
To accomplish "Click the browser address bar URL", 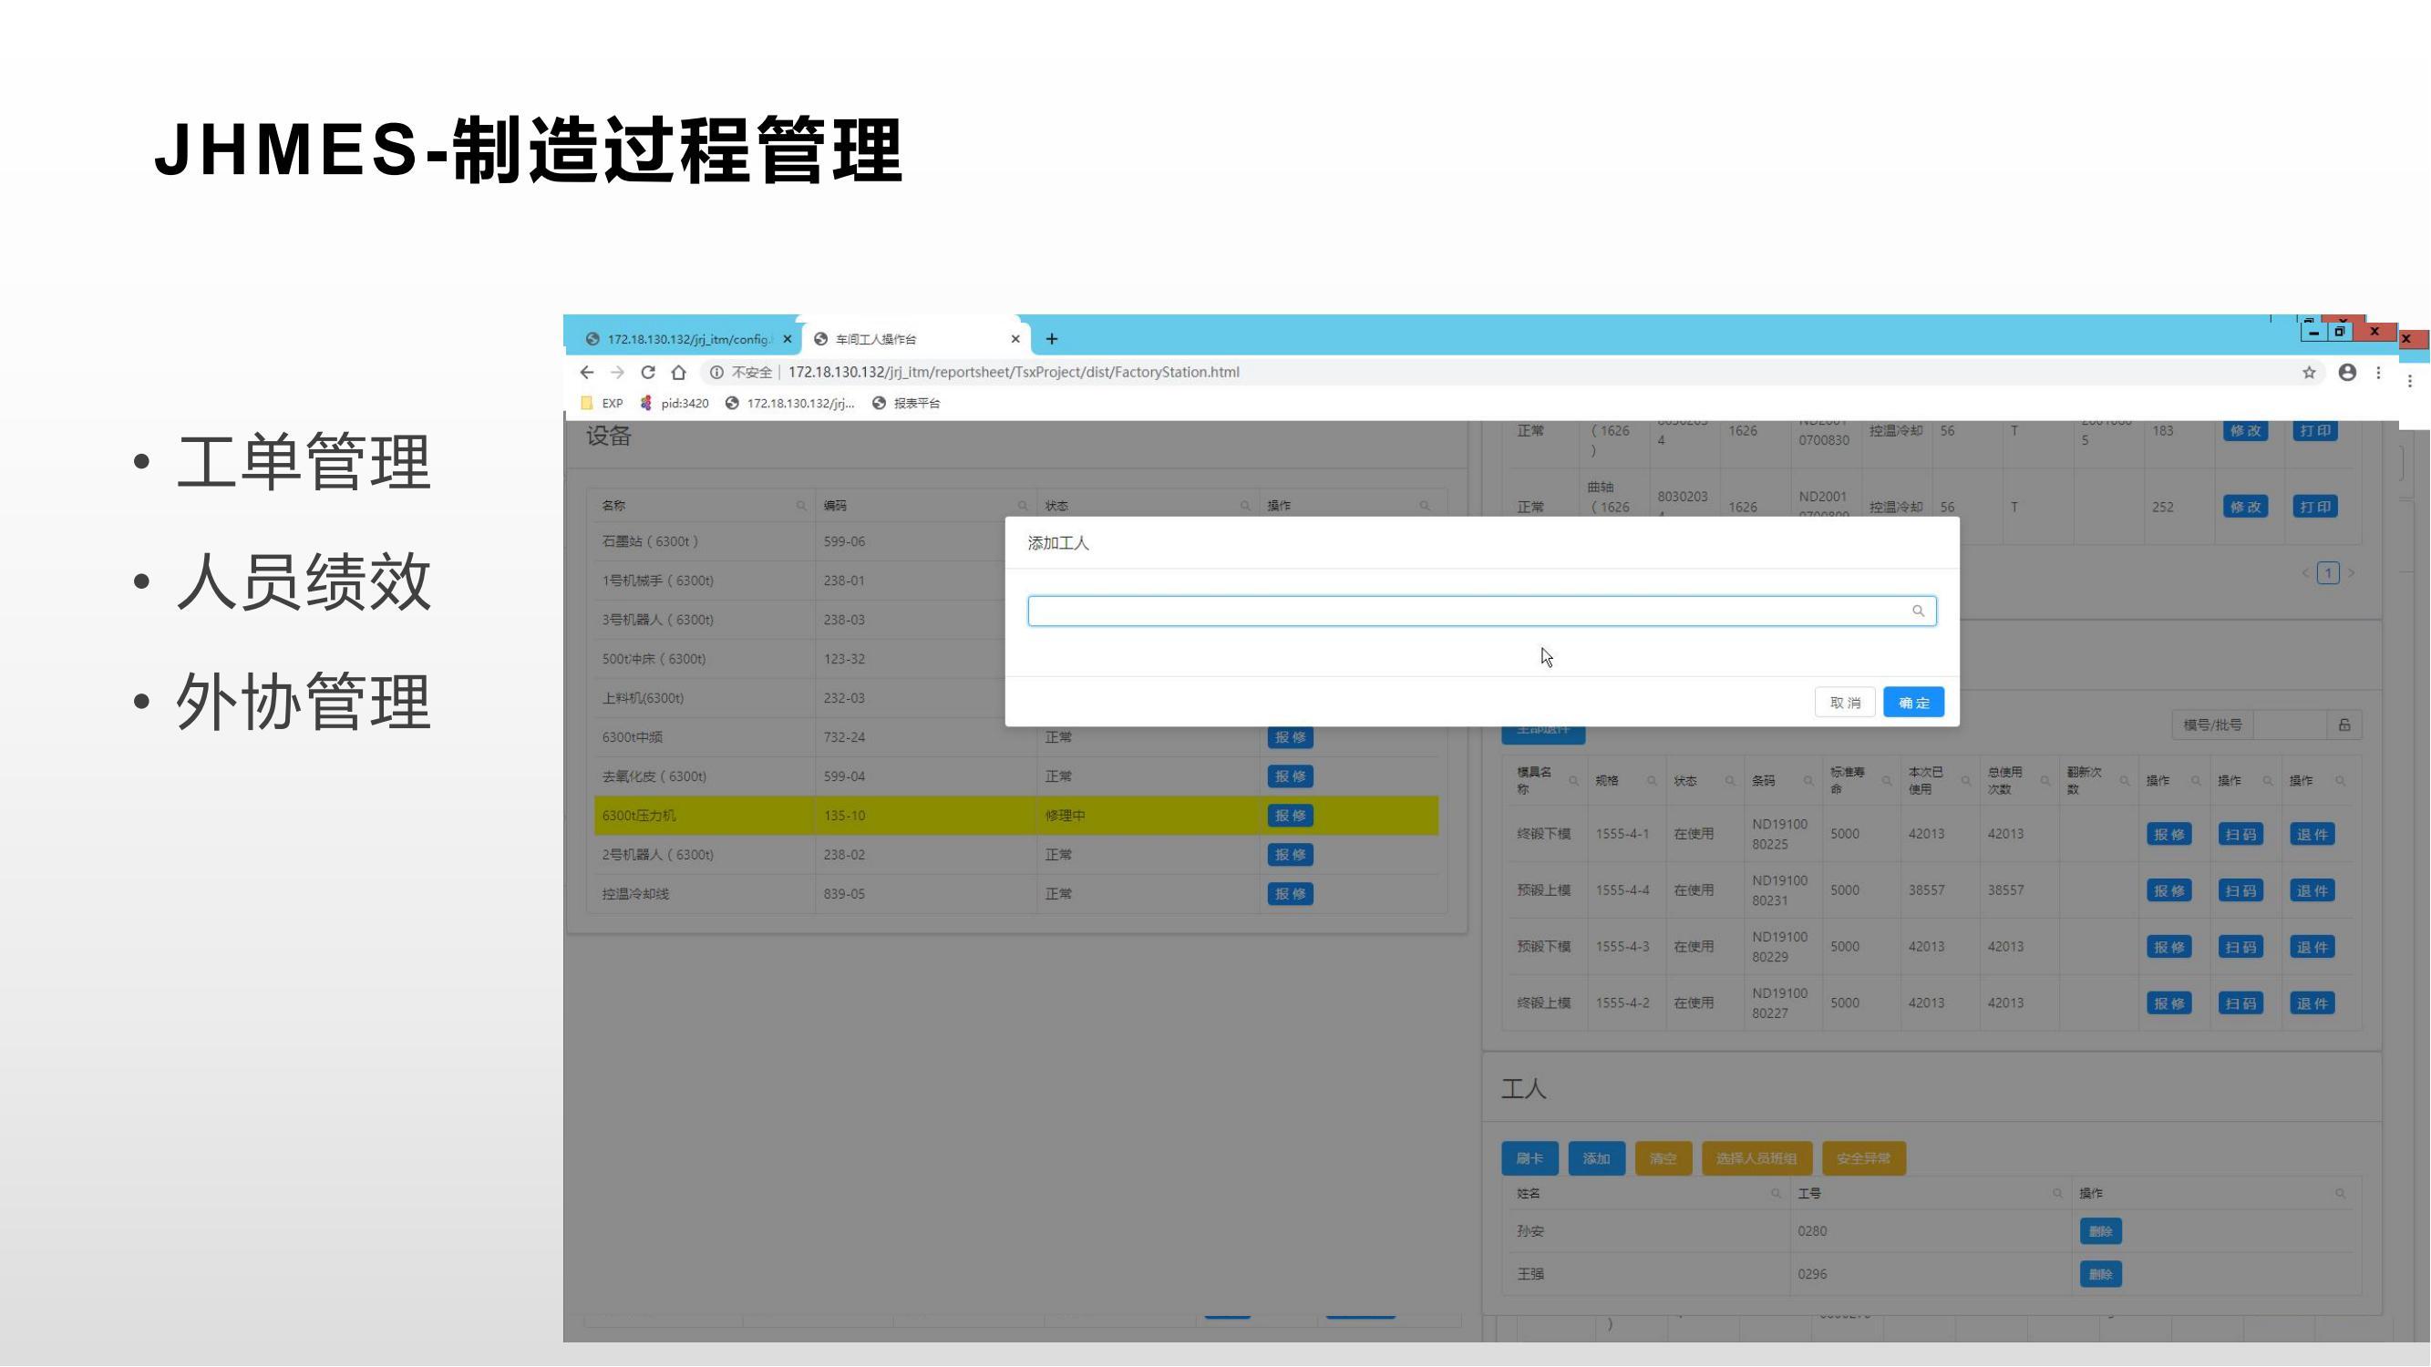I will tap(1014, 373).
